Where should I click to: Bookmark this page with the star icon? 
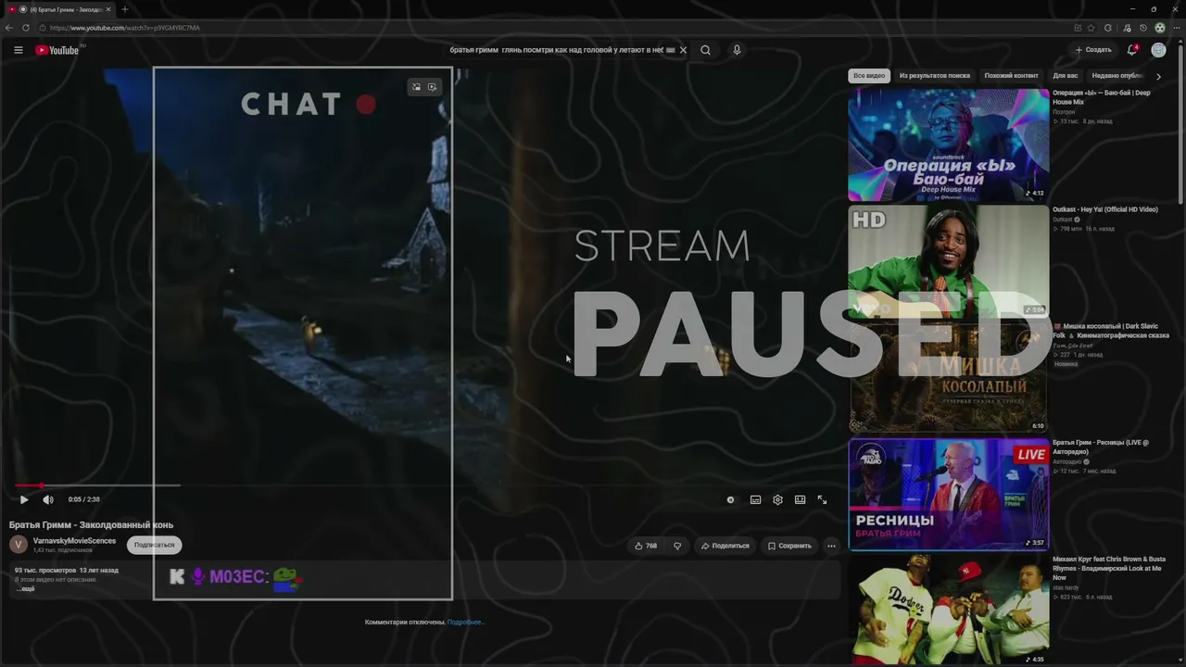[x=1091, y=28]
